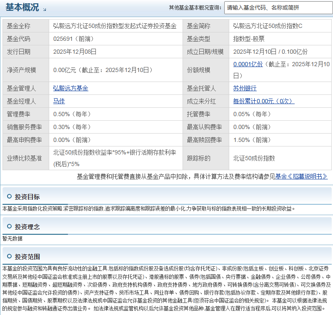Open the 每份累计0.00元（0次） dividend link
Viewport: 333px width, 315px height.
263,101
